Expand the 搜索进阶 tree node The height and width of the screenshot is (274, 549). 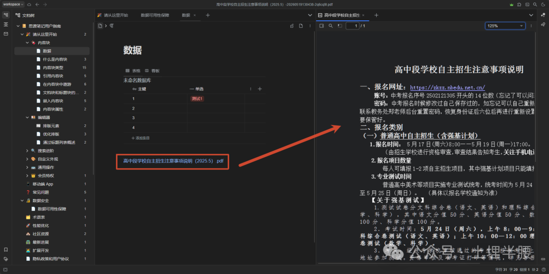point(27,151)
